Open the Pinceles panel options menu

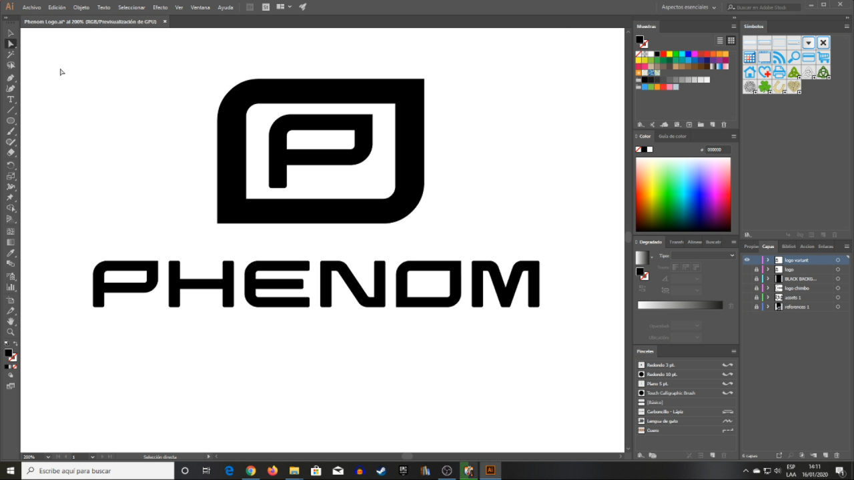734,351
